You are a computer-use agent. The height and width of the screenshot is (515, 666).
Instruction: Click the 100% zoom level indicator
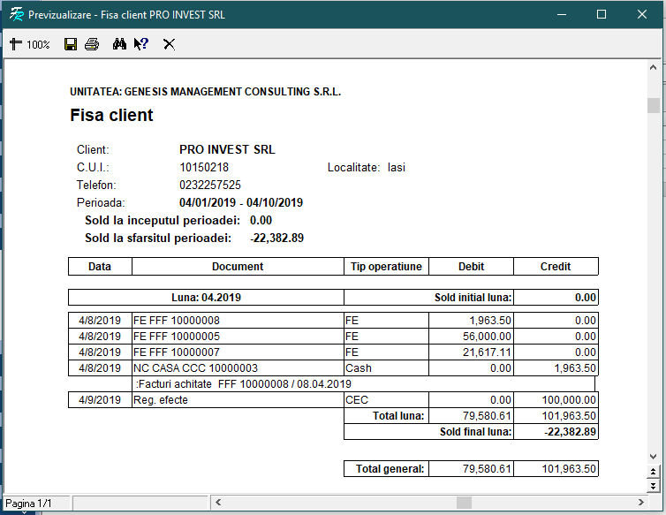38,44
